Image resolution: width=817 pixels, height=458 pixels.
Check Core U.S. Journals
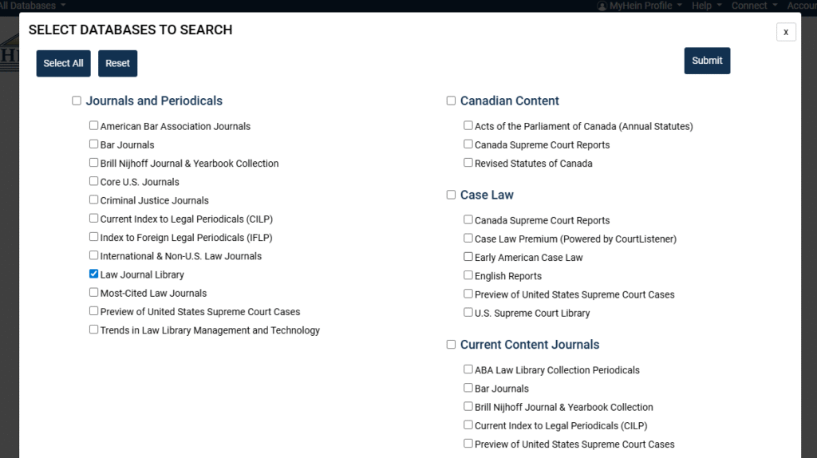[x=94, y=181]
